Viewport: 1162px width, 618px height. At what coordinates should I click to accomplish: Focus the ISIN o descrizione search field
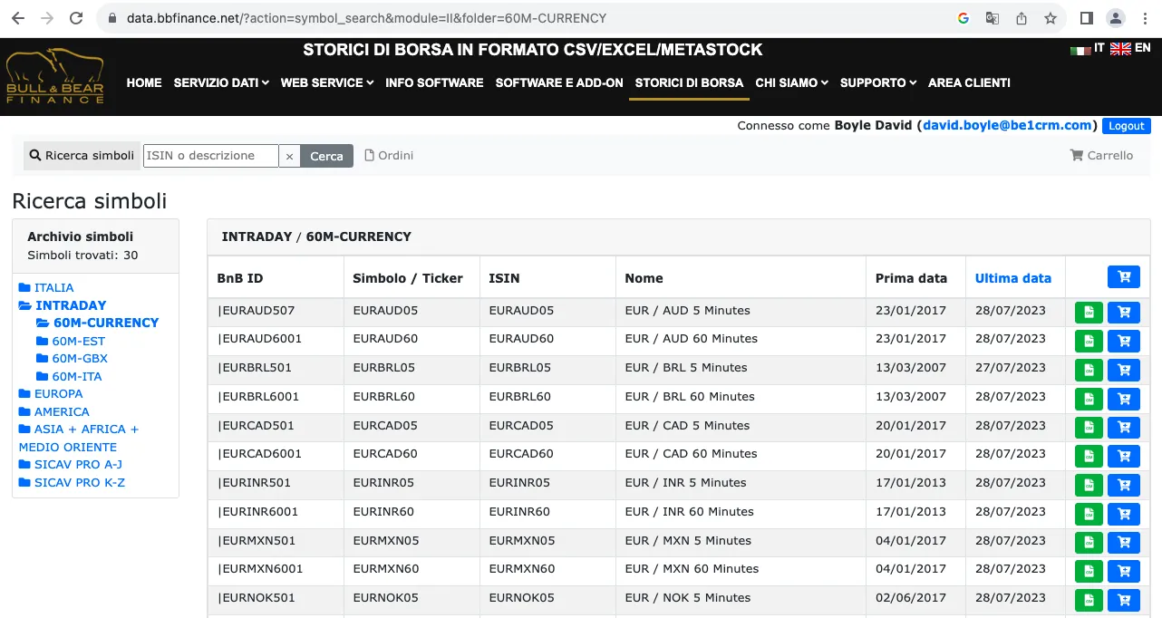[x=210, y=156]
